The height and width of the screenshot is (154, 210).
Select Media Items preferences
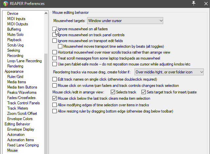tap(16, 82)
